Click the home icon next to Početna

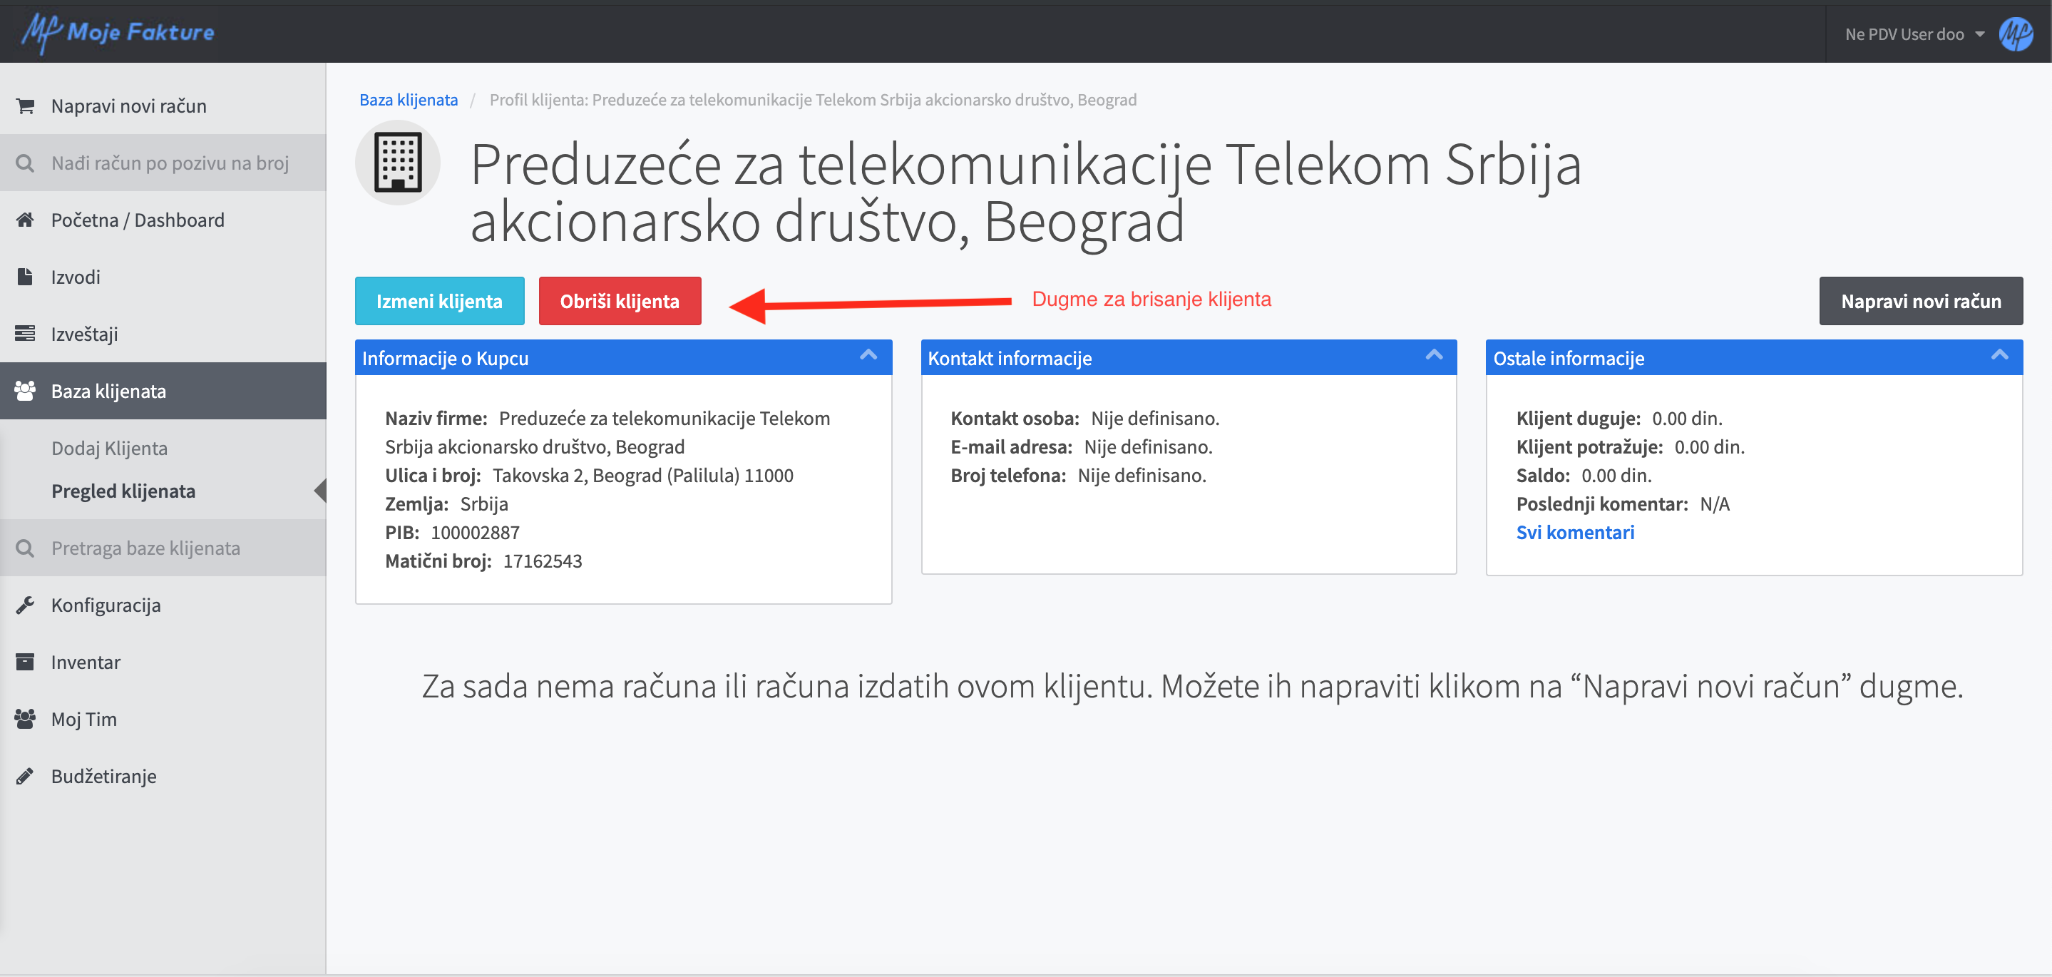[26, 220]
